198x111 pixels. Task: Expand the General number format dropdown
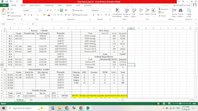(109, 10)
